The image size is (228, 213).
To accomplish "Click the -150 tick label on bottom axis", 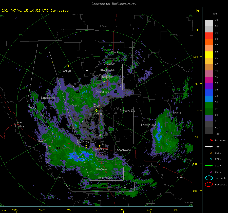I will pos(15,210).
